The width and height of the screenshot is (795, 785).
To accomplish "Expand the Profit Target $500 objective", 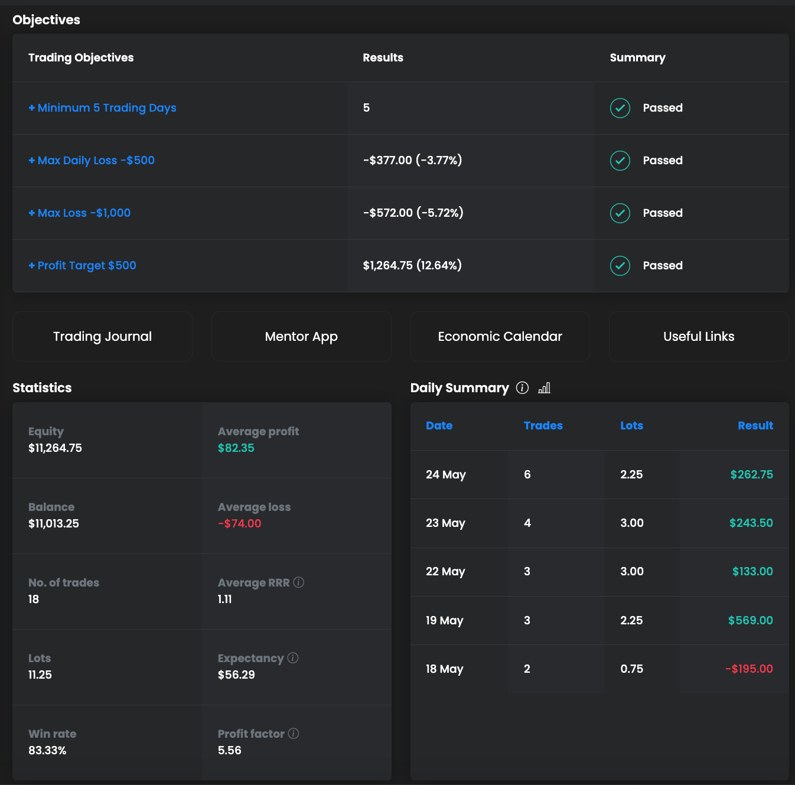I will 82,266.
